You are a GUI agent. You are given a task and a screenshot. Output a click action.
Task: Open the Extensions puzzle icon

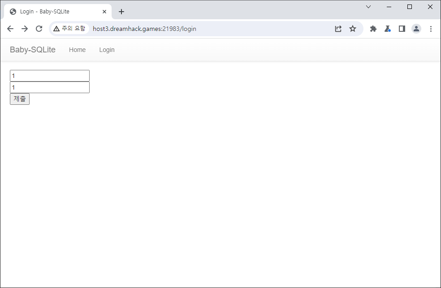[373, 29]
